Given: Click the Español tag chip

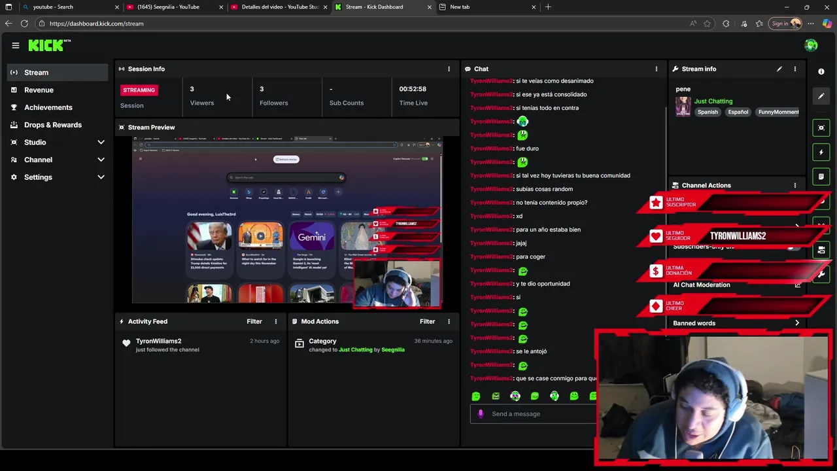Looking at the screenshot, I should [738, 112].
